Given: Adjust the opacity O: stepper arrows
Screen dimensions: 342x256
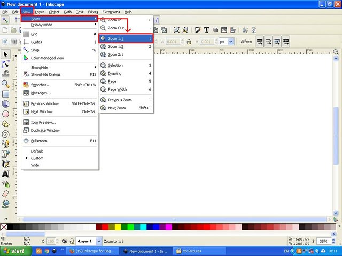Looking at the screenshot, I should tap(57, 241).
